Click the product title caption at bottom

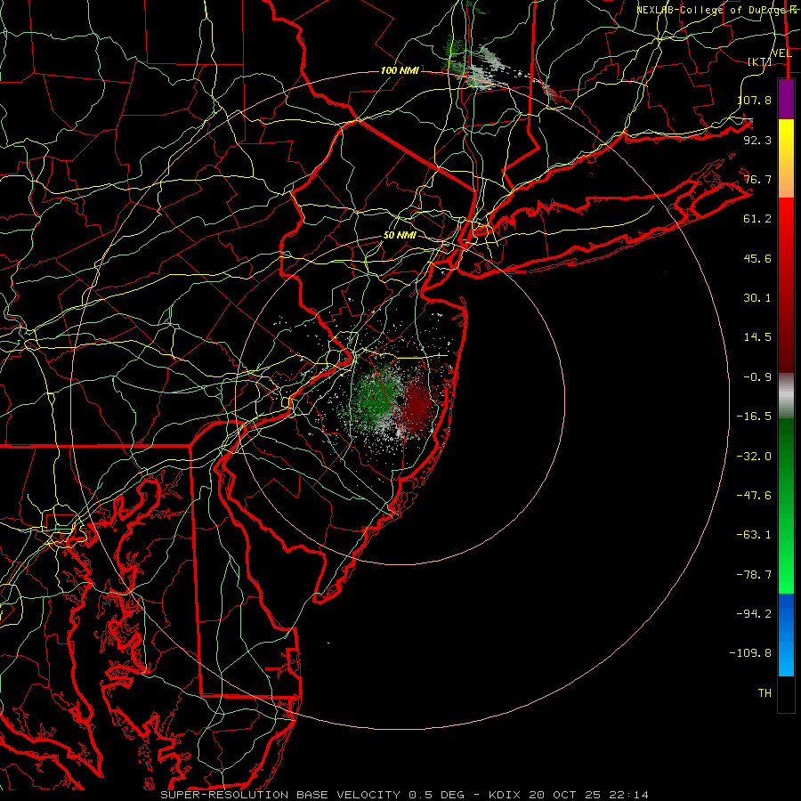point(405,795)
